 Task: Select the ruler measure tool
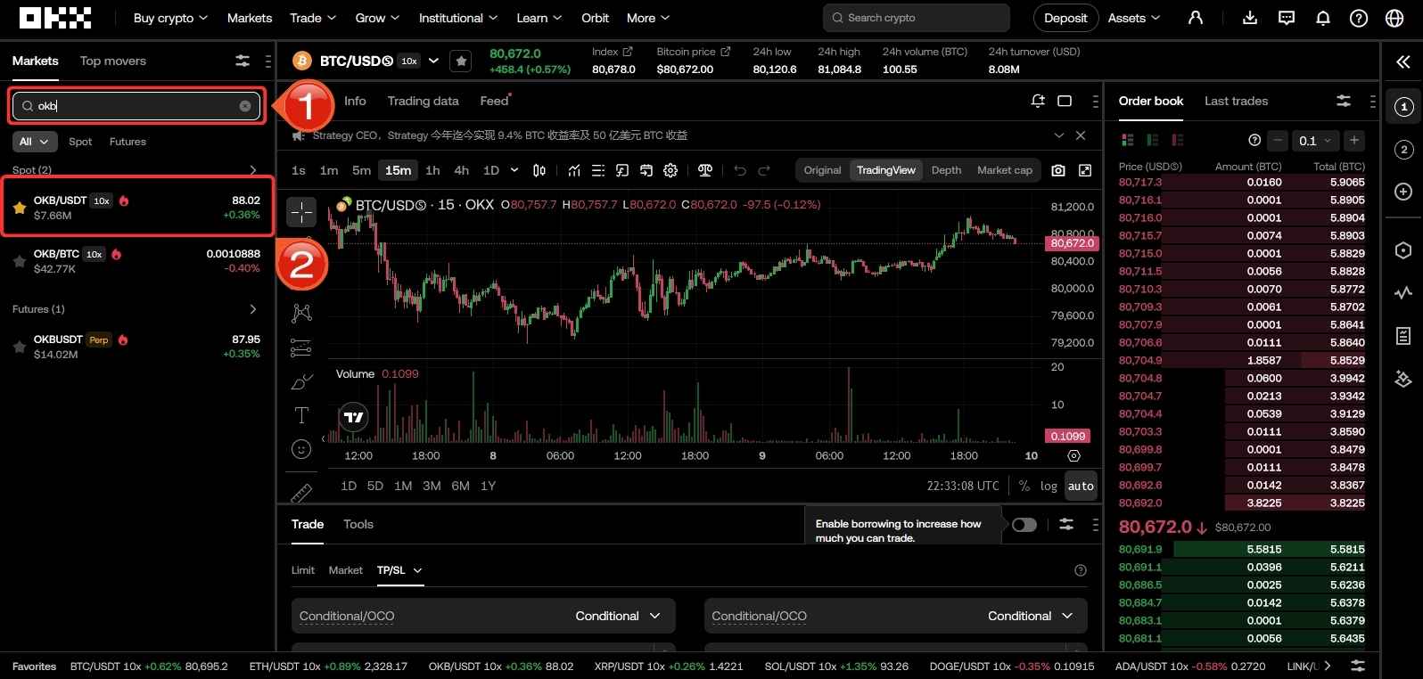tap(301, 492)
